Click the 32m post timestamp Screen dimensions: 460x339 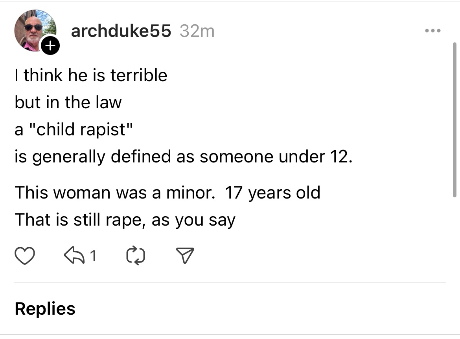[197, 31]
